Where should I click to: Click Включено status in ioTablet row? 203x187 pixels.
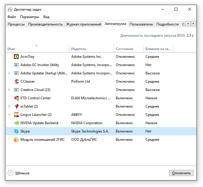pos(124,106)
